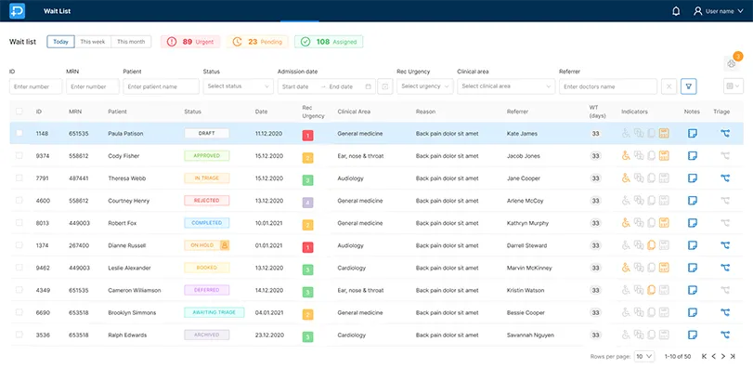
Task: Click document indicator in Cameron Williamson row
Action: [651, 290]
